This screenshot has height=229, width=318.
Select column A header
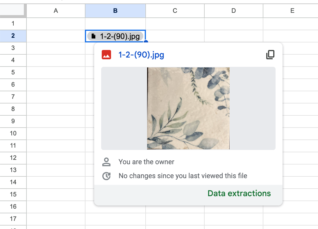(x=56, y=11)
